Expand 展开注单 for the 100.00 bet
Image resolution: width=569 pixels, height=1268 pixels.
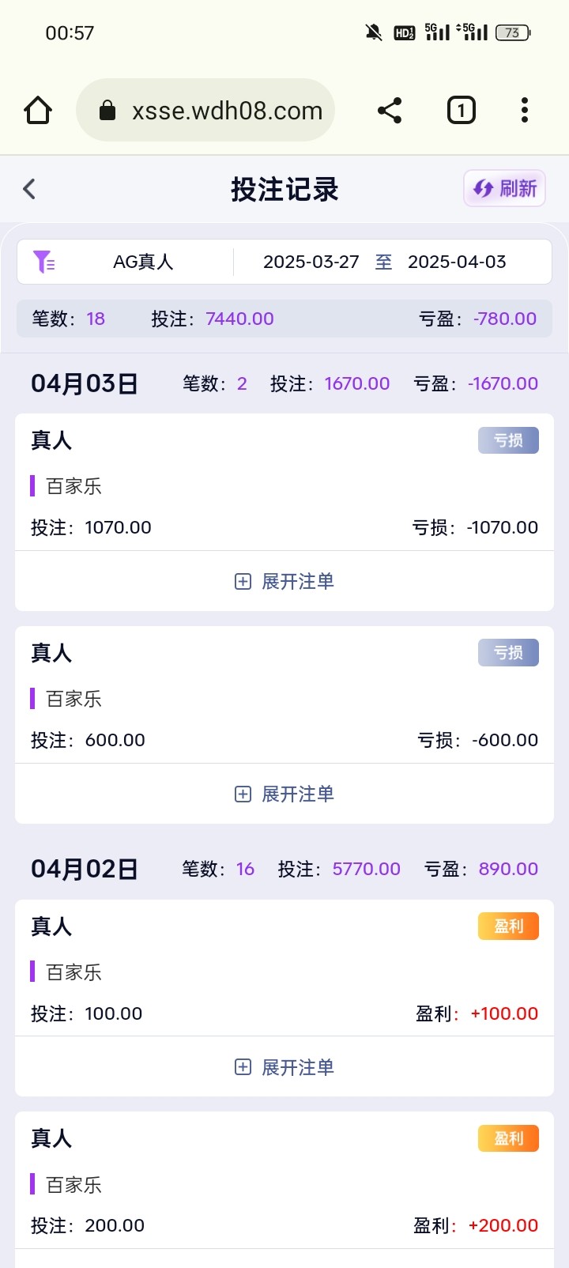284,1067
